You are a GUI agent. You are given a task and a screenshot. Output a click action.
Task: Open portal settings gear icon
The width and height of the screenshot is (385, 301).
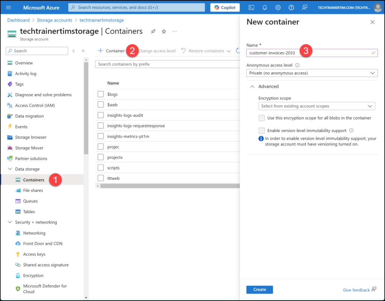(278, 8)
